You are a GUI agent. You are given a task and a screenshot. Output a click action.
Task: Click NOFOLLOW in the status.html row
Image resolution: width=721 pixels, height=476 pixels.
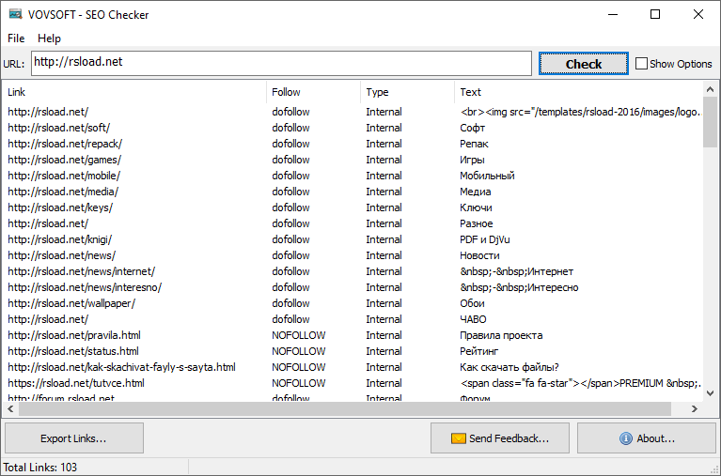click(x=298, y=351)
